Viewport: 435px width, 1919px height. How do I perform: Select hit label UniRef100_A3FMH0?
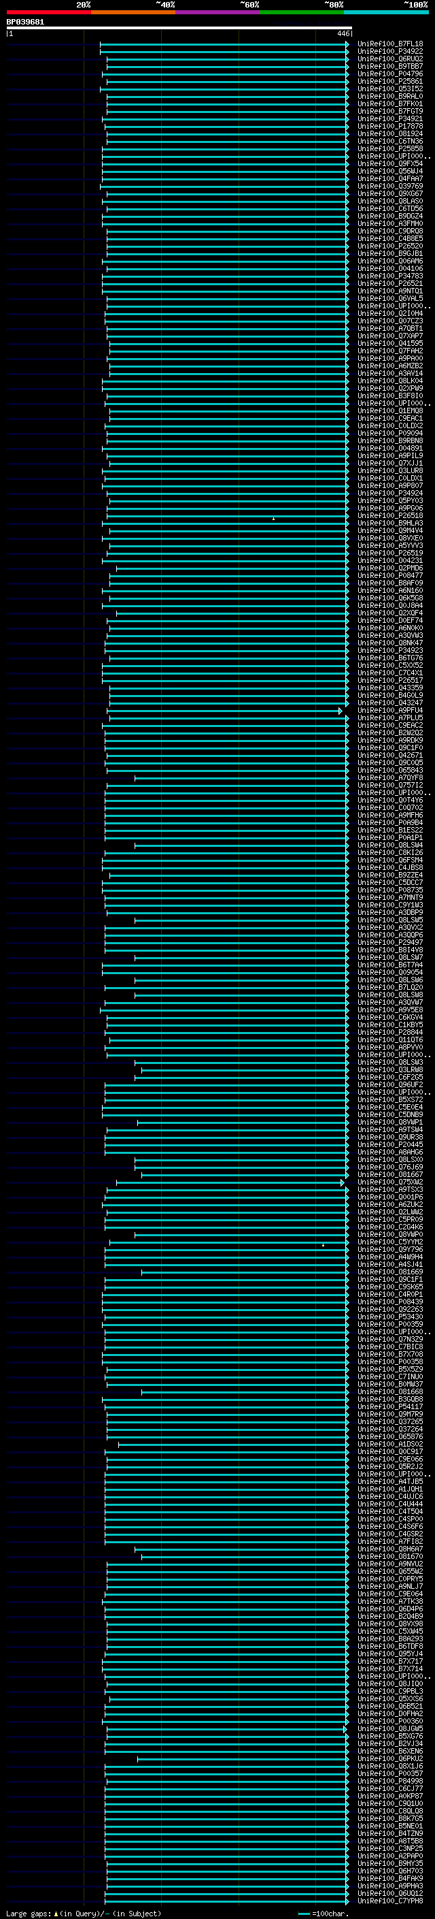point(389,223)
